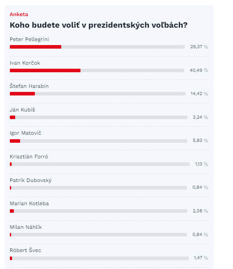Click the Igor Matovič progress bar
This screenshot has height=269, width=233.
98,141
